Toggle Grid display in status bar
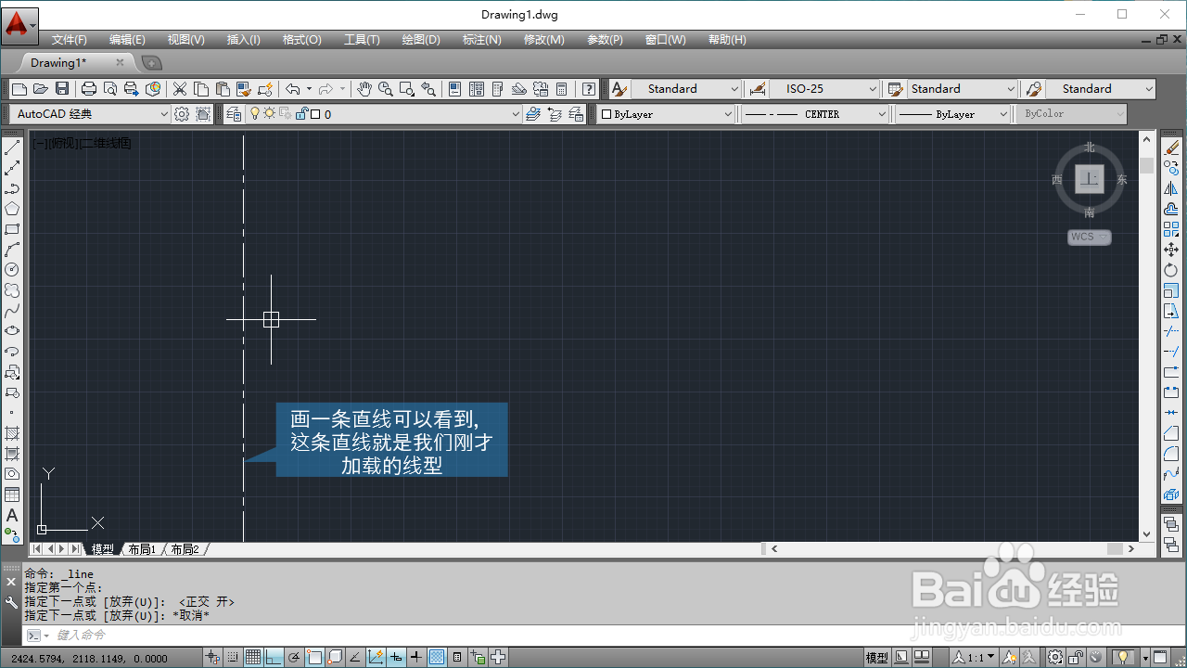The height and width of the screenshot is (668, 1187). click(x=253, y=658)
